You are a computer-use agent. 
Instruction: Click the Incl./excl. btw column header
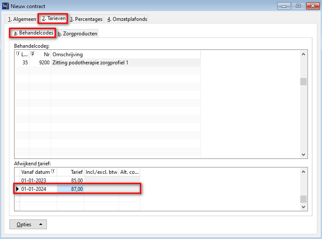click(101, 172)
